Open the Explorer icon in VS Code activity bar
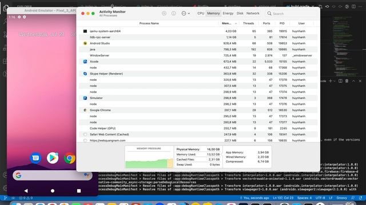 pyautogui.click(x=6, y=8)
